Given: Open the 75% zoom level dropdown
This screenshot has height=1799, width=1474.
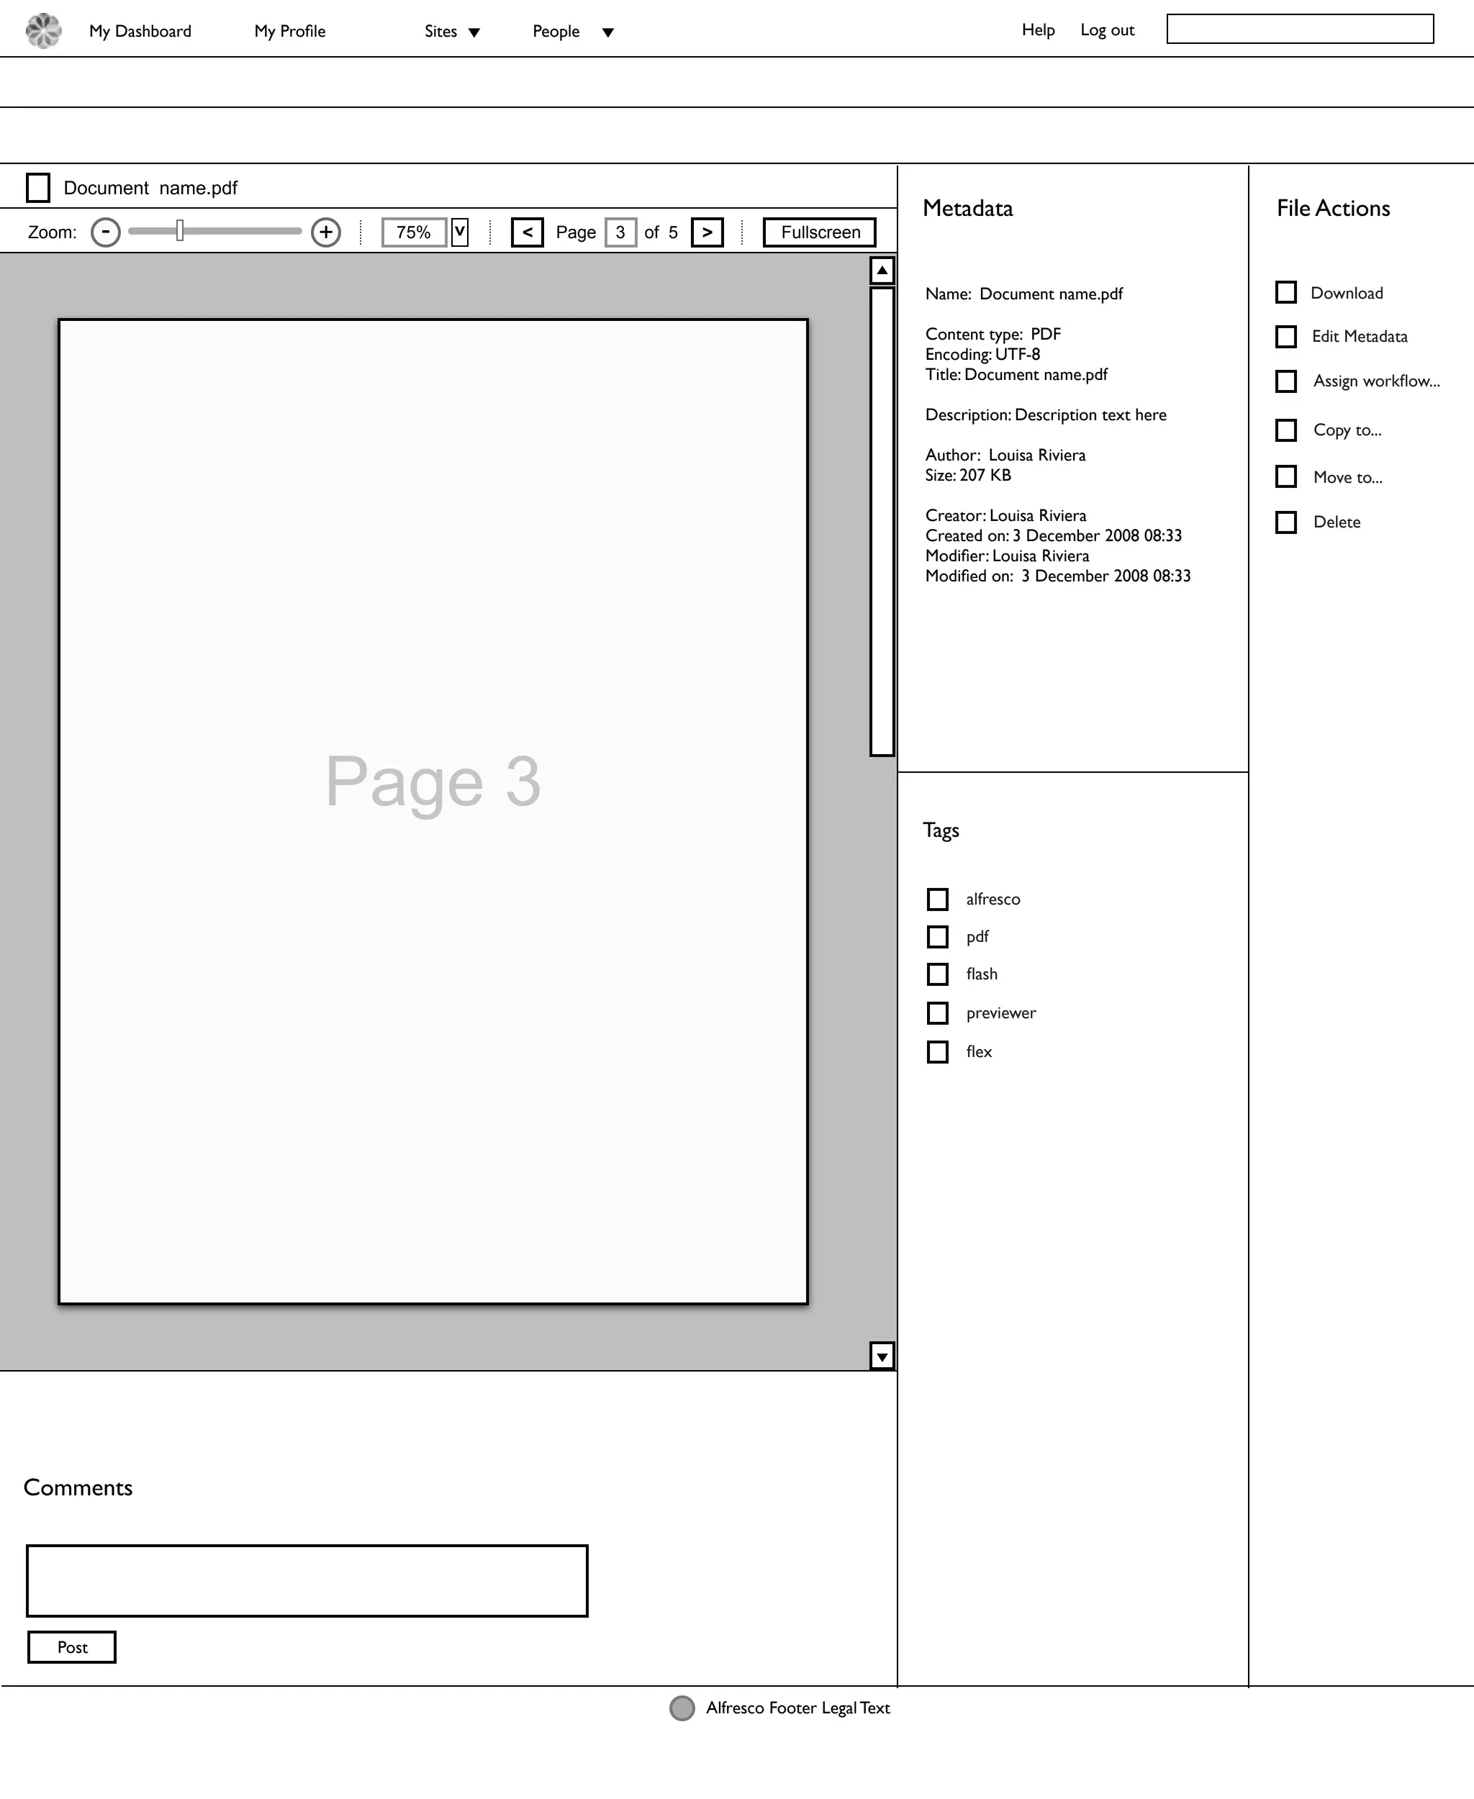Looking at the screenshot, I should tap(459, 232).
